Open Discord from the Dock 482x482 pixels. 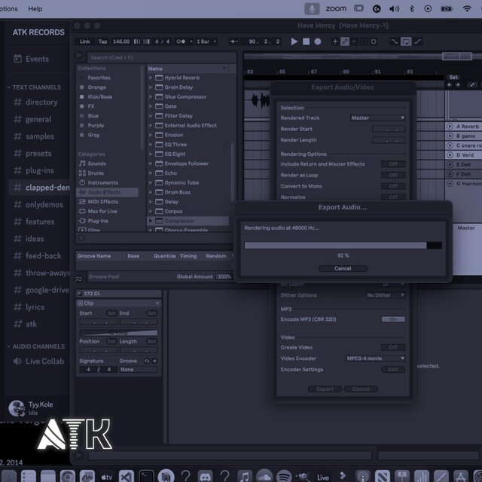[x=205, y=477]
